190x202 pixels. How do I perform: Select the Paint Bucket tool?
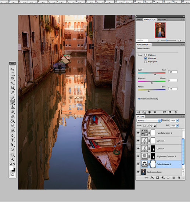12,121
